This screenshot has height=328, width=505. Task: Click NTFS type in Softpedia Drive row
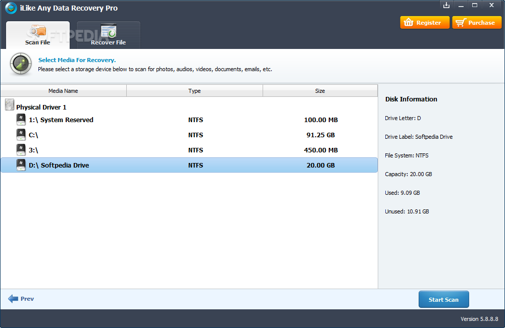(x=196, y=165)
